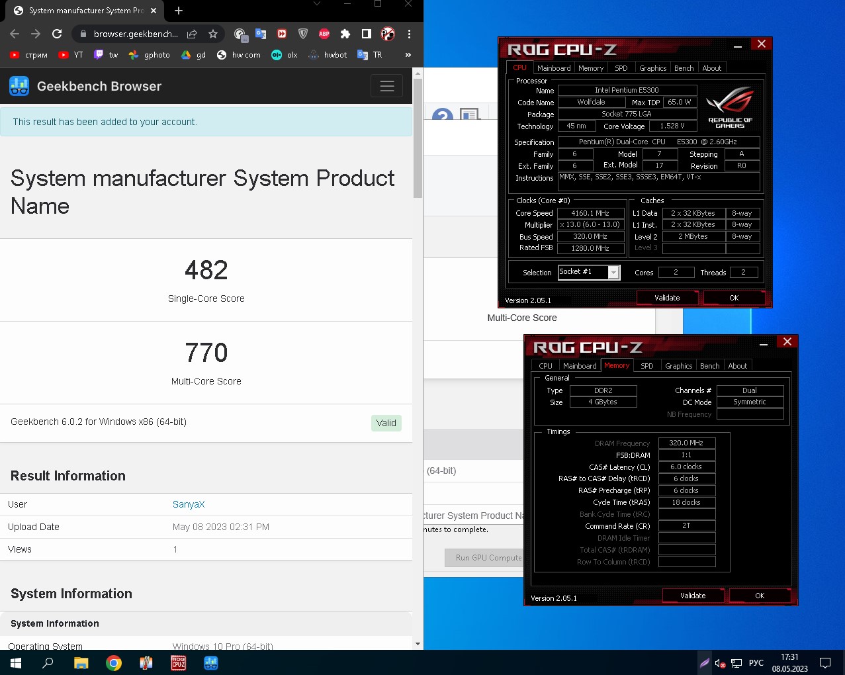
Task: Open Mainboard tab in bottom CPU-Z window
Action: tap(580, 366)
